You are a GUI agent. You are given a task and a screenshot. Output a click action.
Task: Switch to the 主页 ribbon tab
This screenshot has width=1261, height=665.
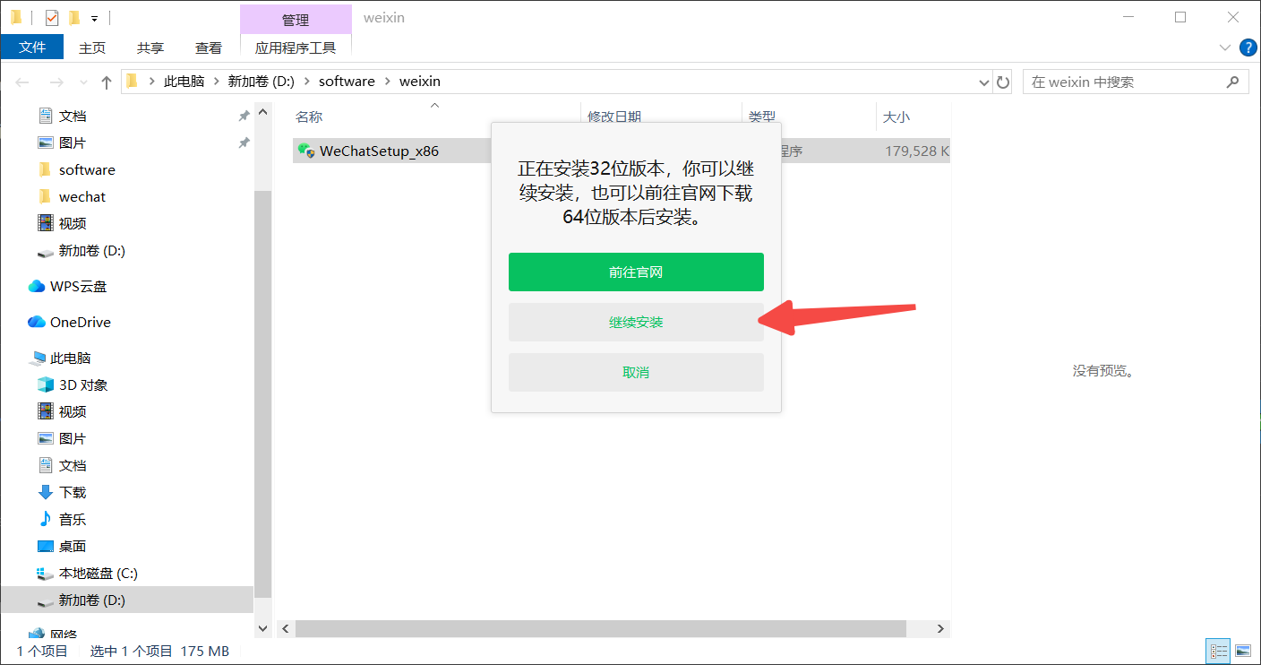tap(92, 47)
